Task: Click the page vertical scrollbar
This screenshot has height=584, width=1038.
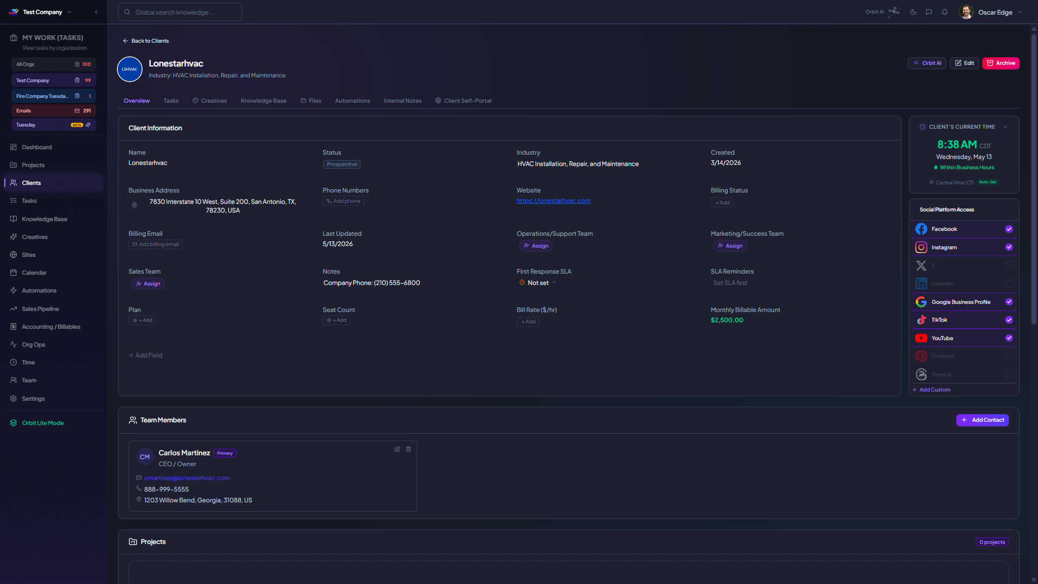Action: click(x=1034, y=178)
